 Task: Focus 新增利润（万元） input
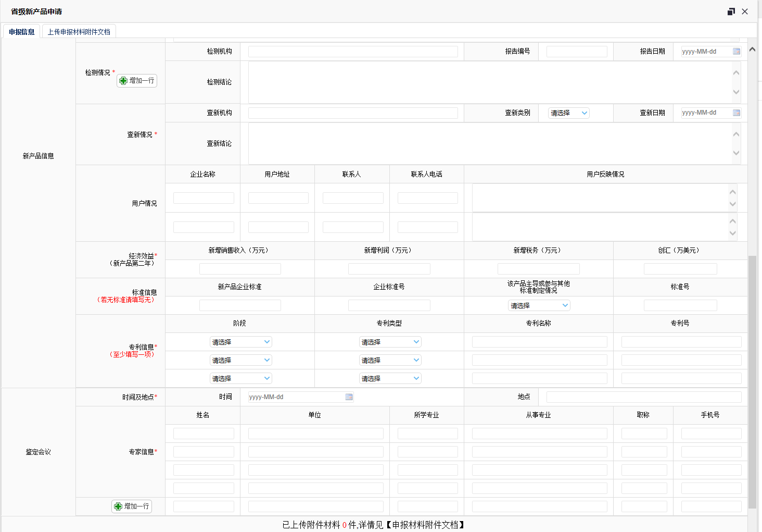389,269
